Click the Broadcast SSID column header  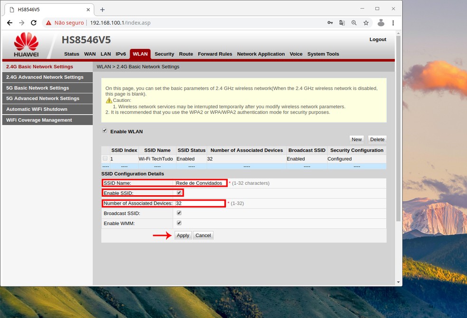(x=307, y=150)
